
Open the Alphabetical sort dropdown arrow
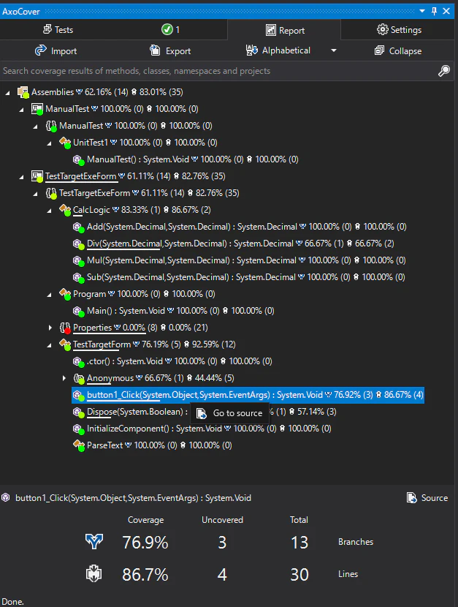[334, 50]
